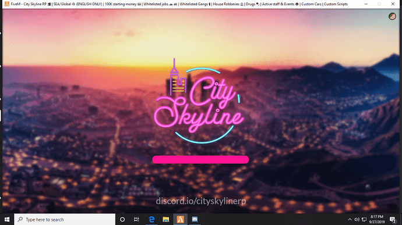Launch Microsoft Edge from the taskbar

point(151,219)
